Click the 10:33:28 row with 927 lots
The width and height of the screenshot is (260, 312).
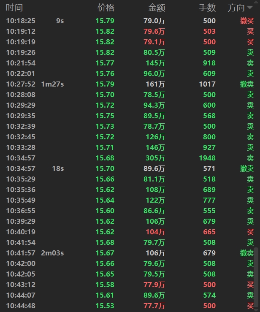(127, 147)
